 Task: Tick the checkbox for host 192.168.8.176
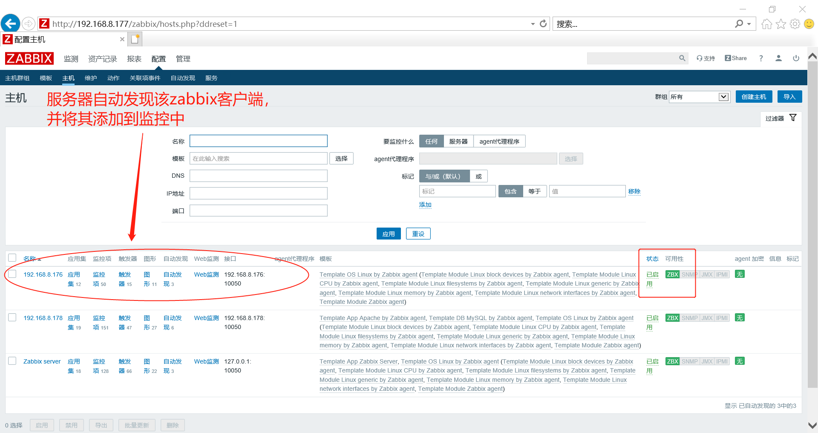12,274
